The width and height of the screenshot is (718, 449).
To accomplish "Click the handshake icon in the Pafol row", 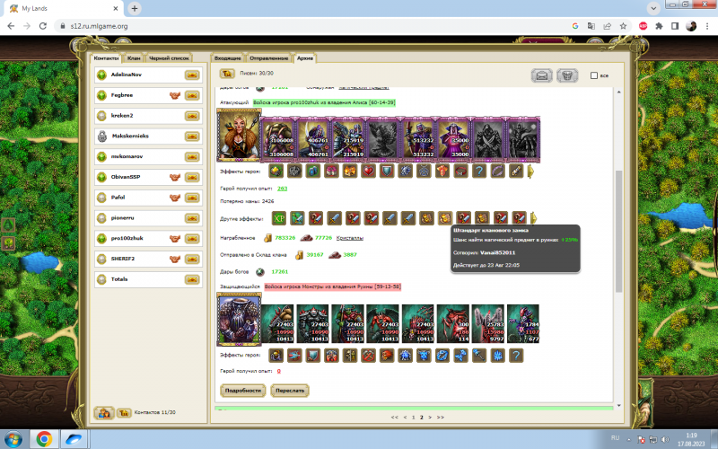I will [x=175, y=198].
